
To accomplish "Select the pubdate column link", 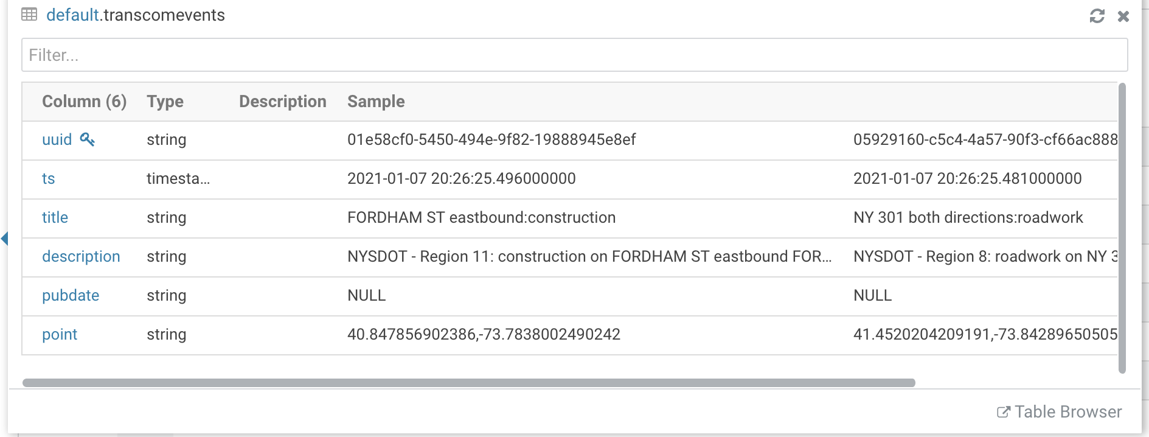I will (x=71, y=295).
